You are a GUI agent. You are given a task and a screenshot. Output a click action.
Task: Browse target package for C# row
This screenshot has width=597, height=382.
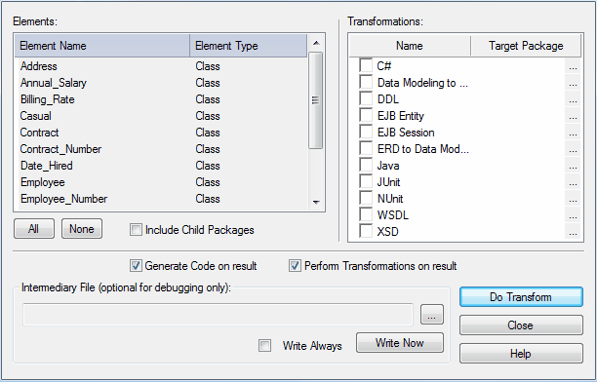[x=573, y=66]
